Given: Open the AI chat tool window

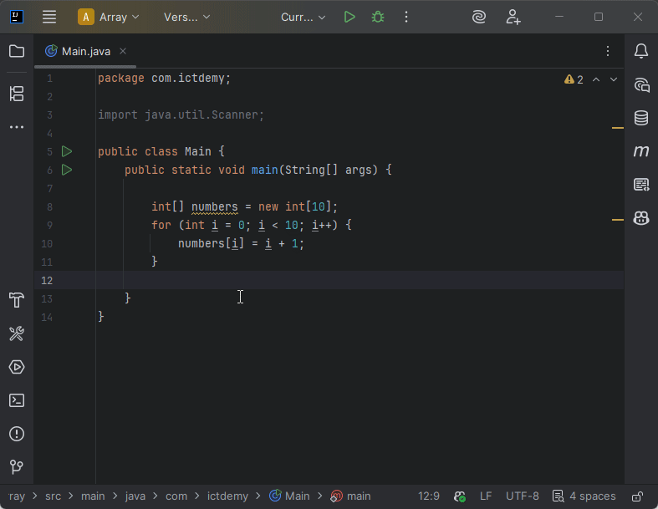Looking at the screenshot, I should [x=641, y=85].
